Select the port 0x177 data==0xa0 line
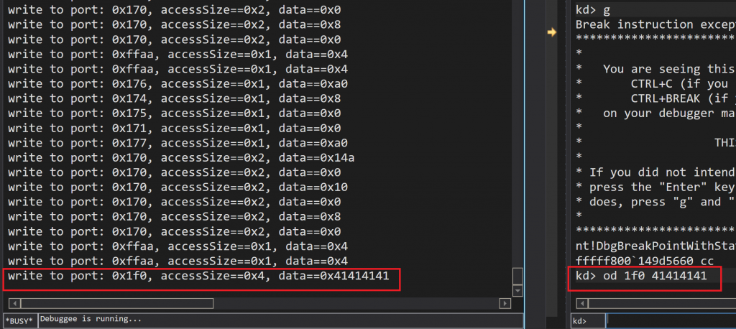Image resolution: width=736 pixels, height=329 pixels. pos(178,143)
